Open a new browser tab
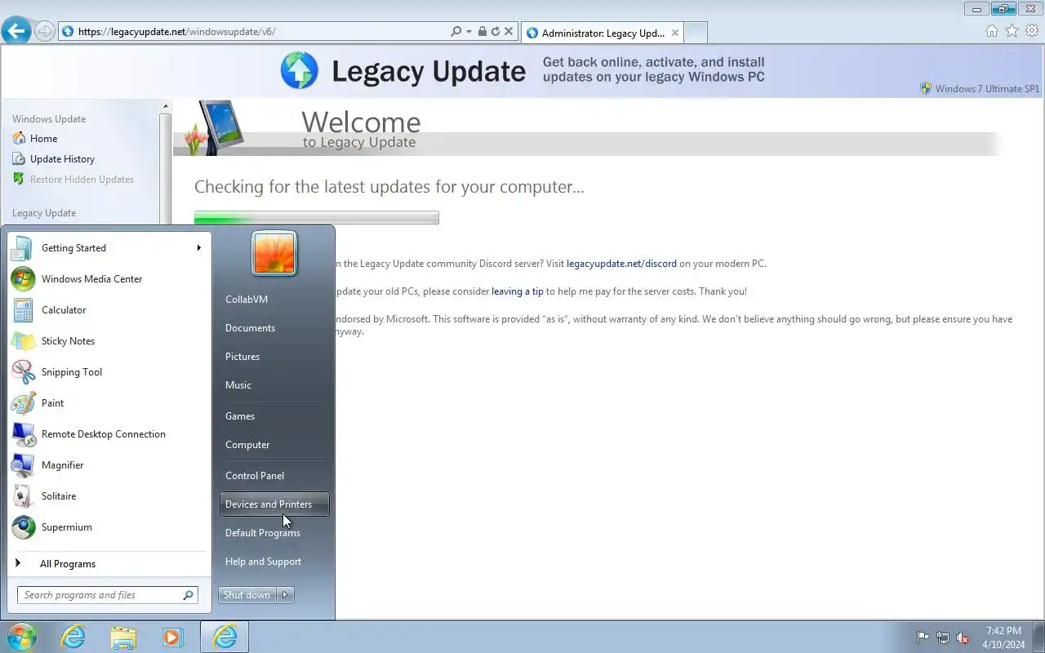Image resolution: width=1045 pixels, height=653 pixels. [x=696, y=33]
